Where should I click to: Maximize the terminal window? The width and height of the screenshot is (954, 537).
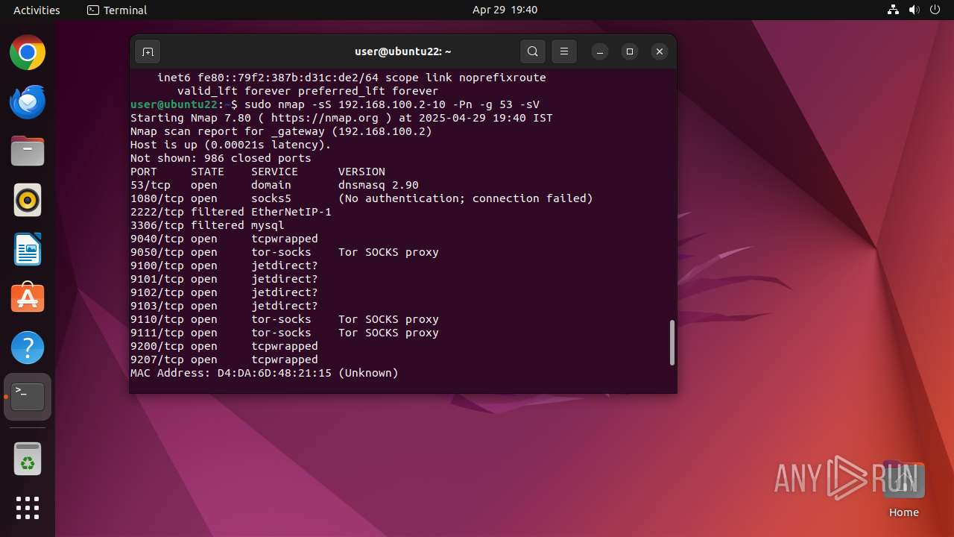point(630,51)
